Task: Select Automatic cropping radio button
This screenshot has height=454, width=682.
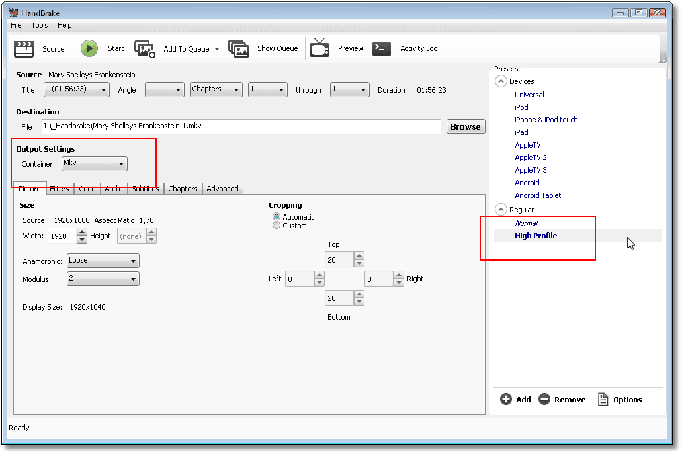Action: (277, 217)
